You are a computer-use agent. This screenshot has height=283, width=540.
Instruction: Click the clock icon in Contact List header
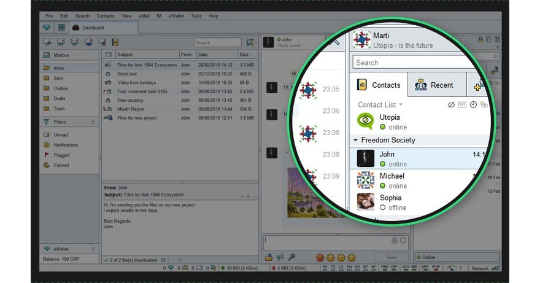[x=473, y=105]
